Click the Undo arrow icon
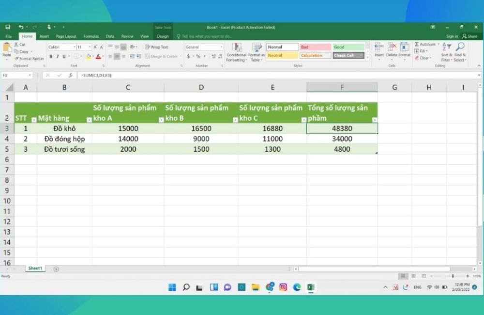The width and height of the screenshot is (484, 315). (x=21, y=27)
